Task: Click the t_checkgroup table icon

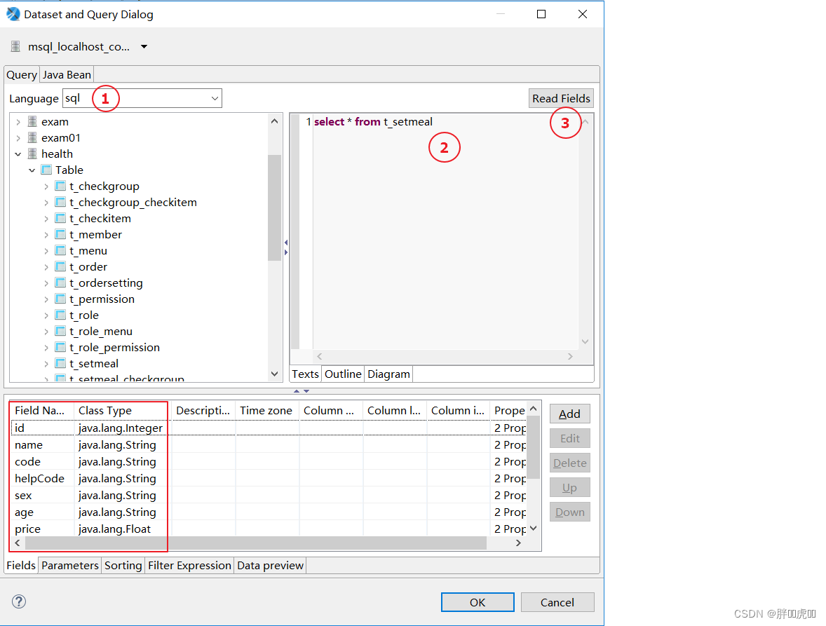Action: 60,186
